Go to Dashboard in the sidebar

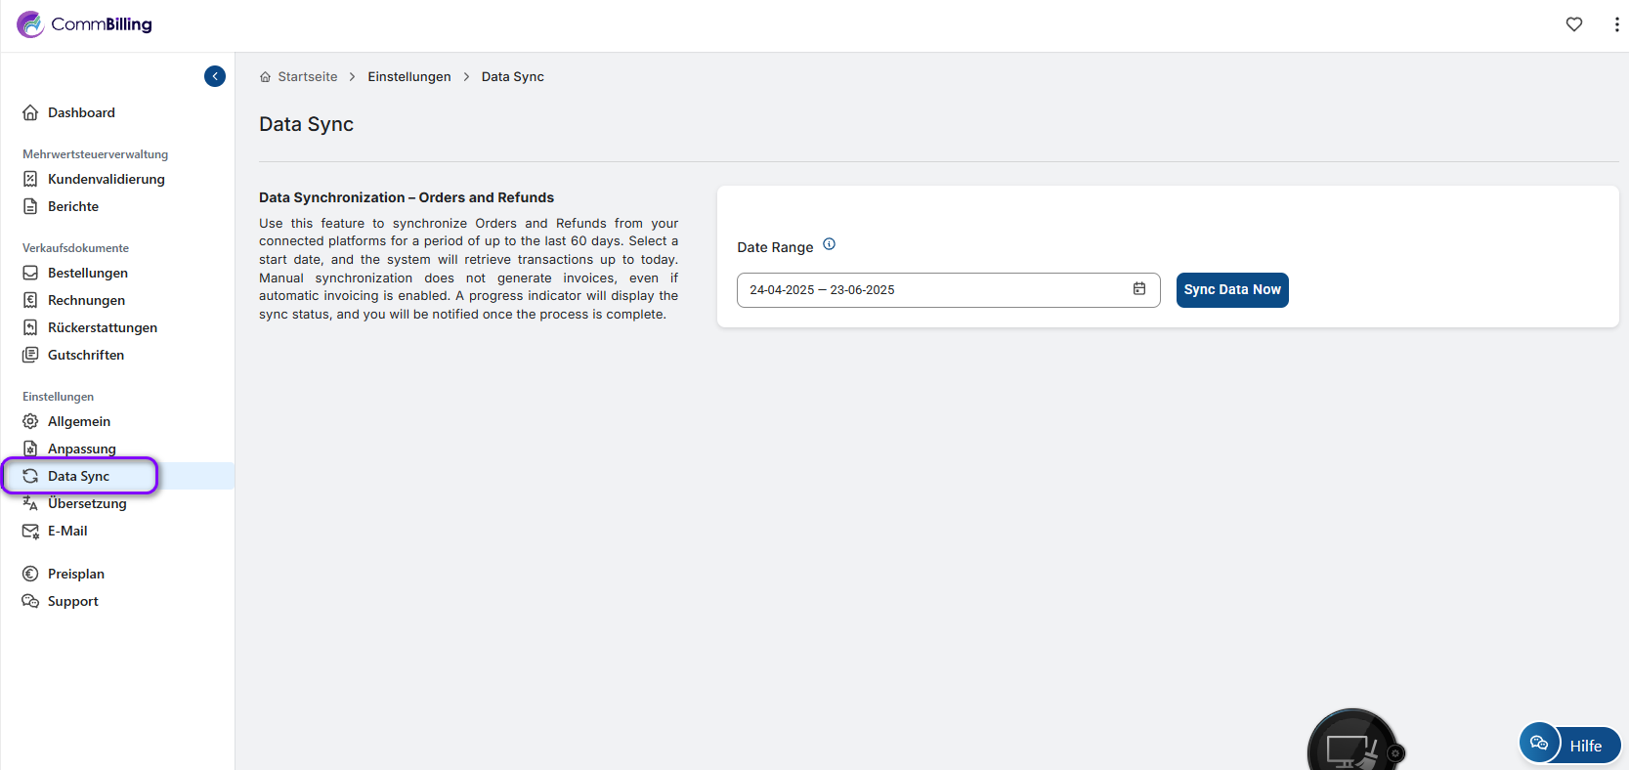pyautogui.click(x=81, y=112)
